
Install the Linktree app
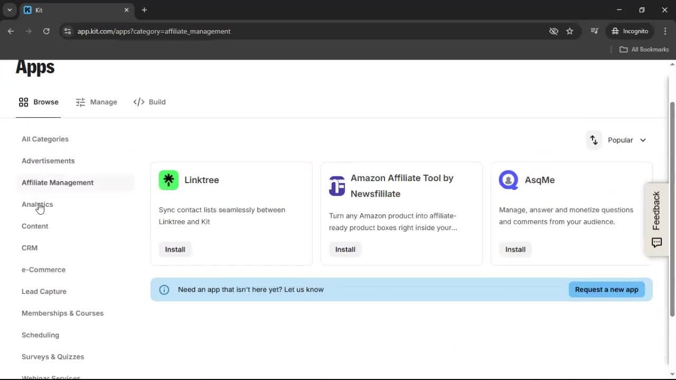tap(175, 249)
